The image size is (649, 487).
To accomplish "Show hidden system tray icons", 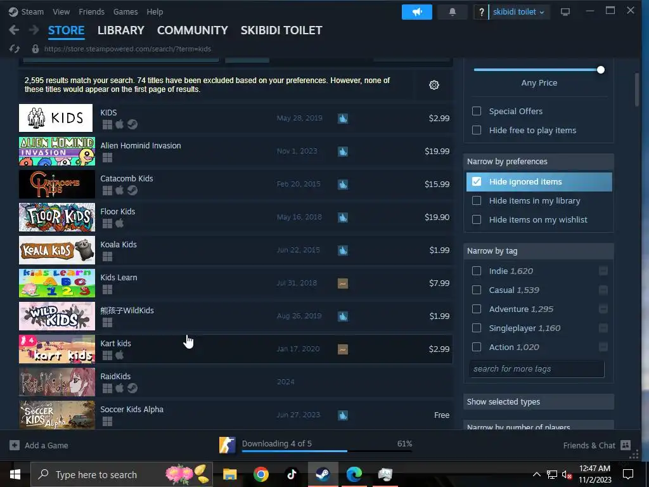I will point(536,474).
